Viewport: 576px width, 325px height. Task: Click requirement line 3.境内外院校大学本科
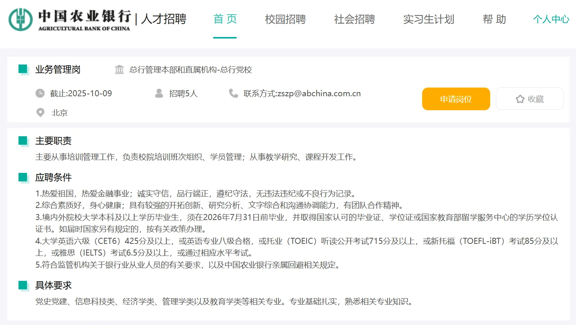[x=297, y=223]
